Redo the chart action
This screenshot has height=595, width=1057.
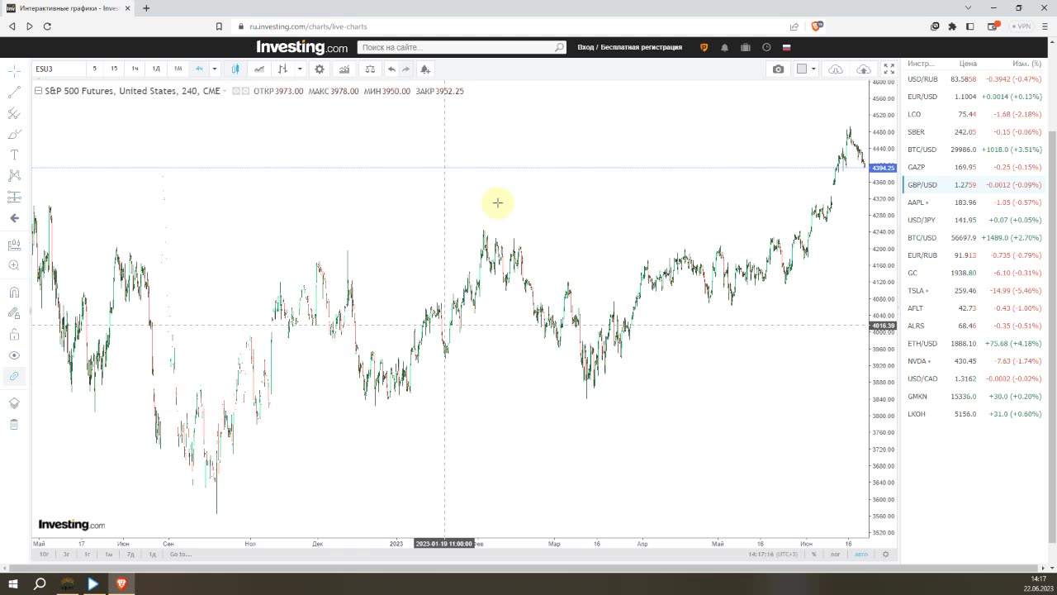click(x=406, y=69)
